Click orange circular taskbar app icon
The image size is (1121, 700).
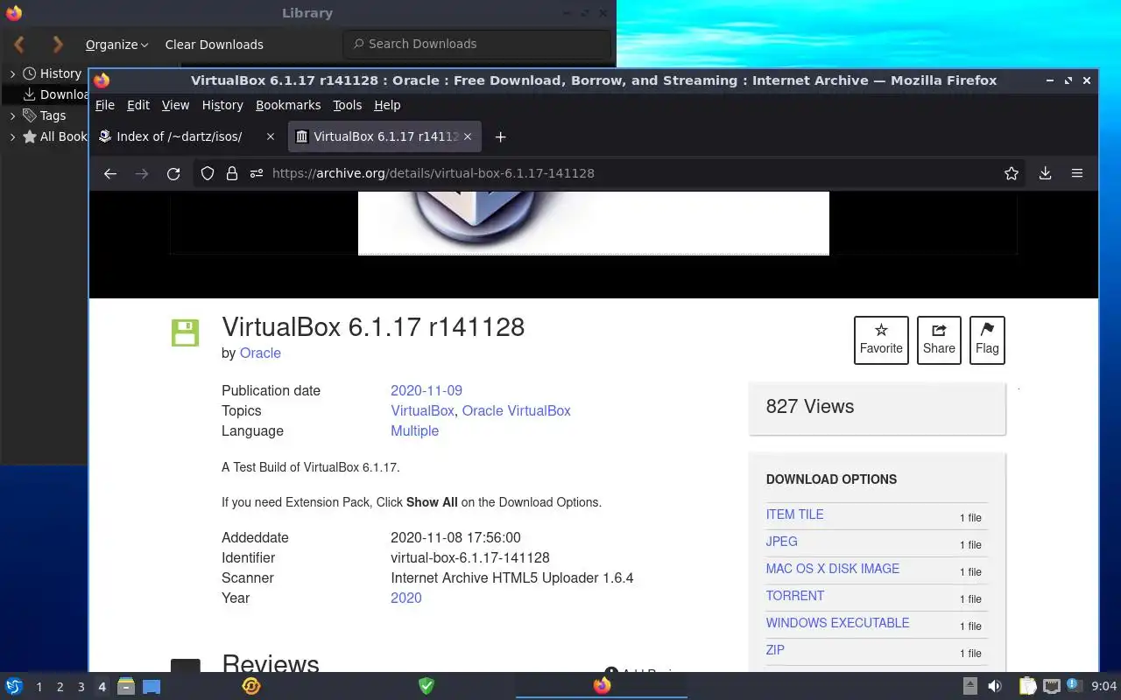[x=251, y=686]
